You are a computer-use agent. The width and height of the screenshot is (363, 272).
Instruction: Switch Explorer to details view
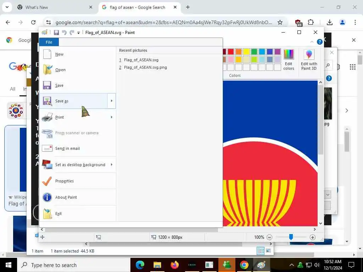point(261,251)
